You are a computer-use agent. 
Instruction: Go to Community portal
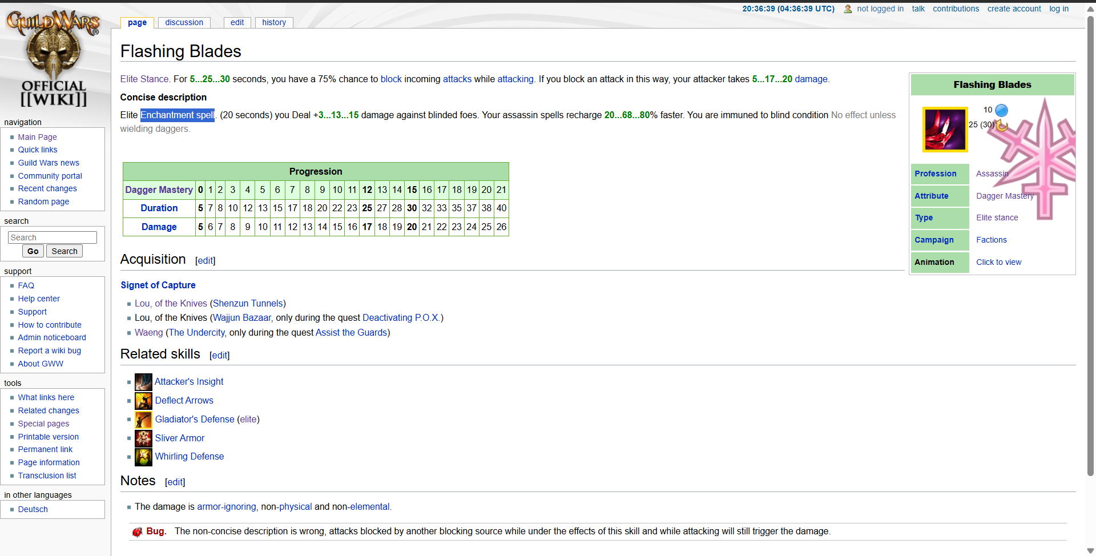click(50, 176)
